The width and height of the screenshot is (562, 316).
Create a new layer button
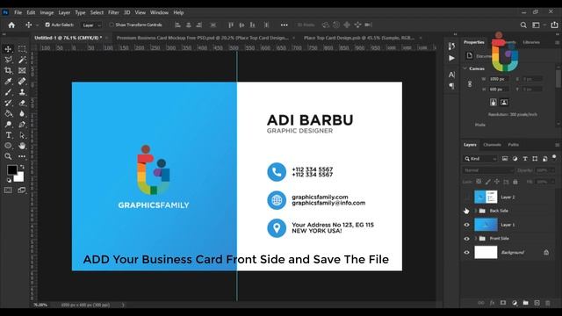pos(537,303)
